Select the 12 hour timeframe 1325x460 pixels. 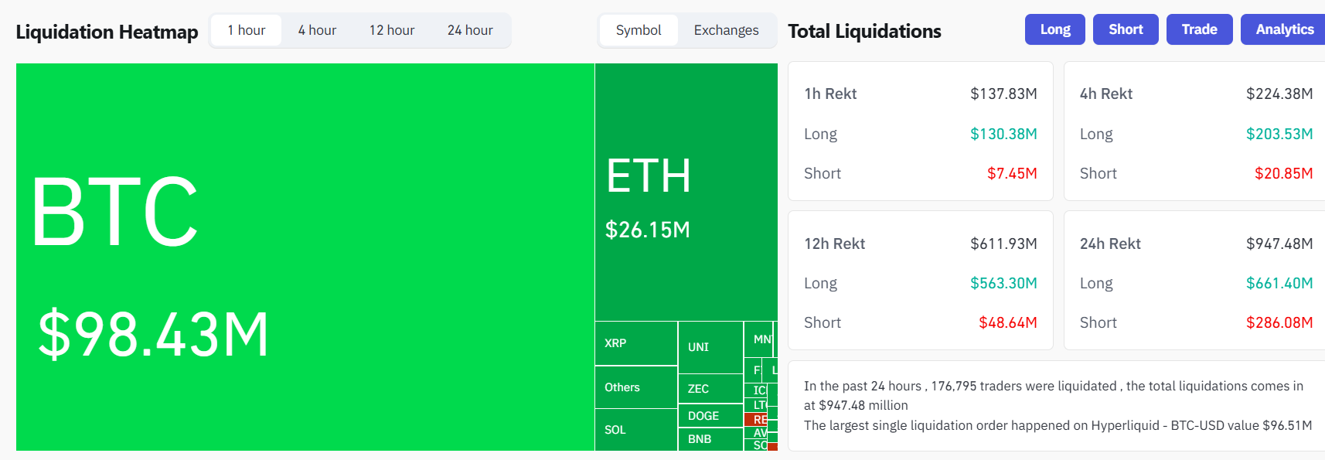click(x=391, y=30)
